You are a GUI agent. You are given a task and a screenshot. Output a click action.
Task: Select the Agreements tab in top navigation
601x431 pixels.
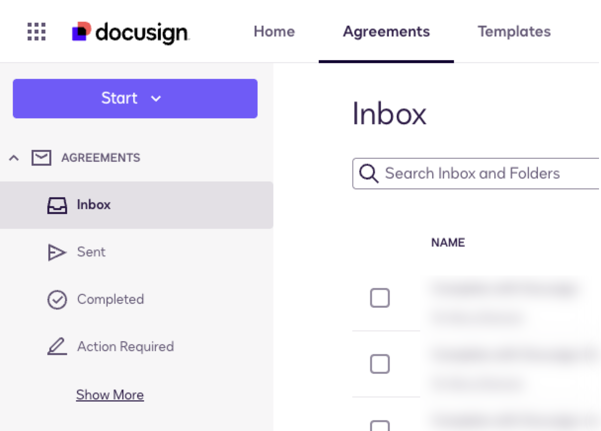pyautogui.click(x=386, y=32)
